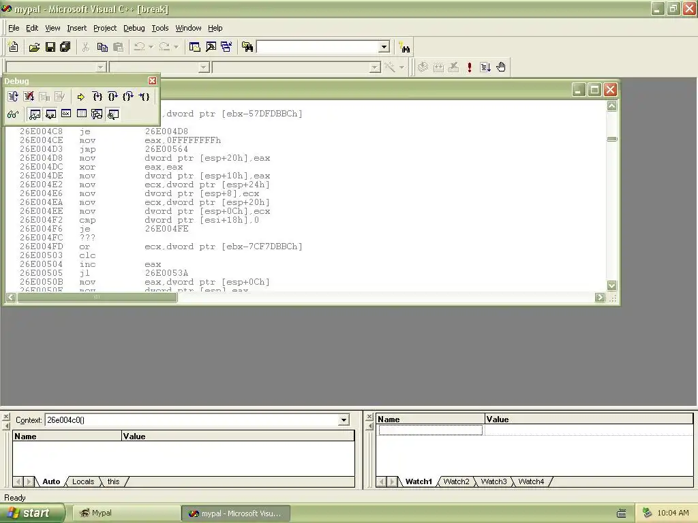
Task: Toggle the Workspace window icon
Action: tap(194, 47)
